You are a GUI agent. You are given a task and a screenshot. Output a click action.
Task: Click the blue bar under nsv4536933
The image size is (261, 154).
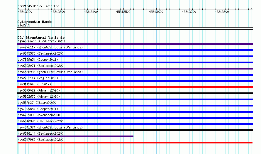coord(135,75)
